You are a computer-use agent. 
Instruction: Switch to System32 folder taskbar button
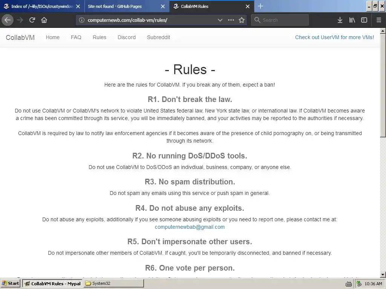(x=114, y=283)
